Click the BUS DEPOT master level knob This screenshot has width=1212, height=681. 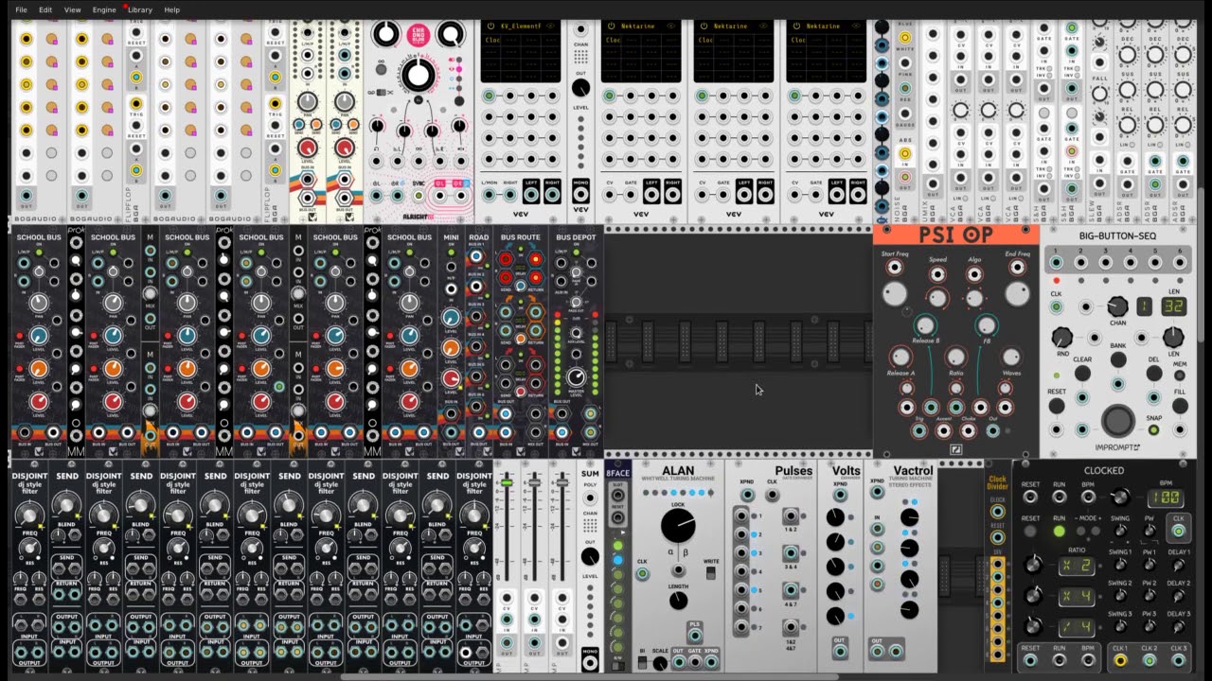click(x=576, y=376)
